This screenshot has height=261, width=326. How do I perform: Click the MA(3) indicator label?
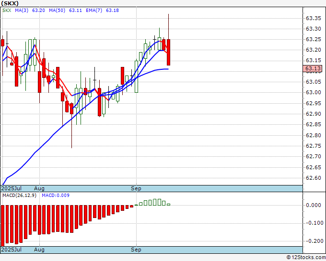(x=22, y=11)
